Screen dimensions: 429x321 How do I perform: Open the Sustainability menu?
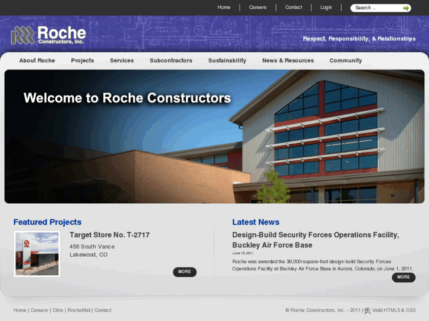coord(227,61)
